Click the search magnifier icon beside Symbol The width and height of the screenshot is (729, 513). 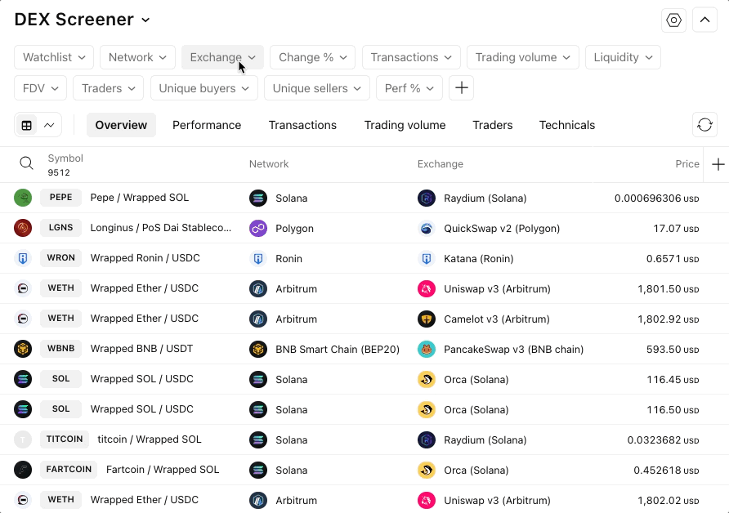coord(26,164)
